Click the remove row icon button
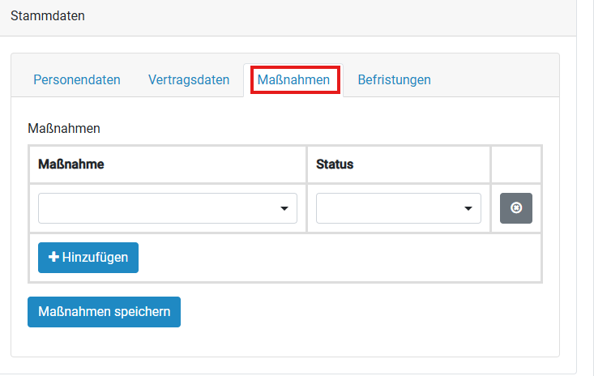Image resolution: width=594 pixels, height=376 pixels. tap(516, 208)
